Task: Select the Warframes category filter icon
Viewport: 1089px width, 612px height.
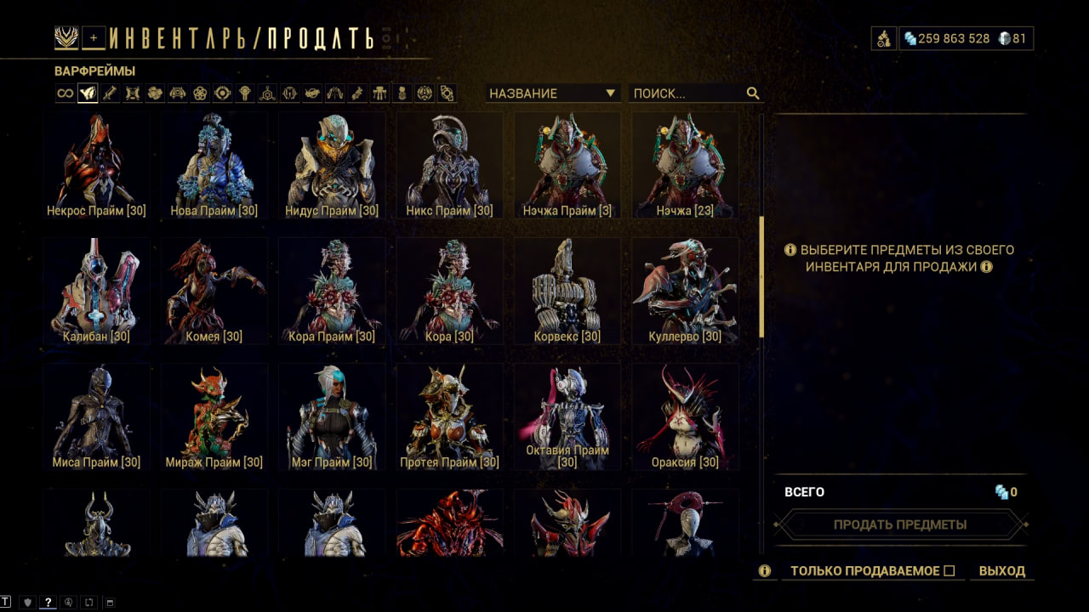Action: [88, 93]
